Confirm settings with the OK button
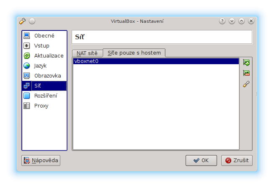 point(201,160)
